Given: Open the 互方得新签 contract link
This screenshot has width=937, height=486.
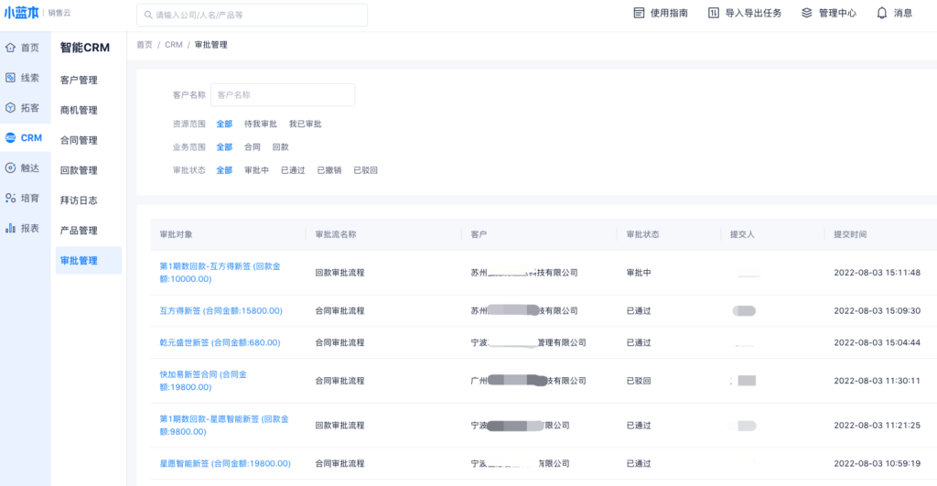Looking at the screenshot, I should (x=221, y=311).
